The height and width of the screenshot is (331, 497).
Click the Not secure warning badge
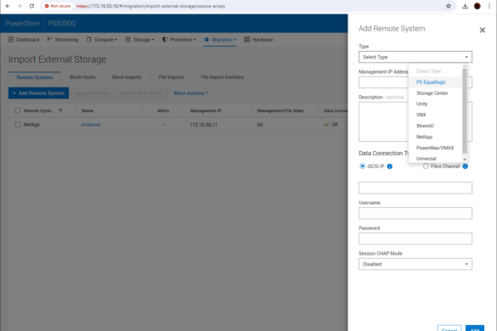pyautogui.click(x=58, y=6)
